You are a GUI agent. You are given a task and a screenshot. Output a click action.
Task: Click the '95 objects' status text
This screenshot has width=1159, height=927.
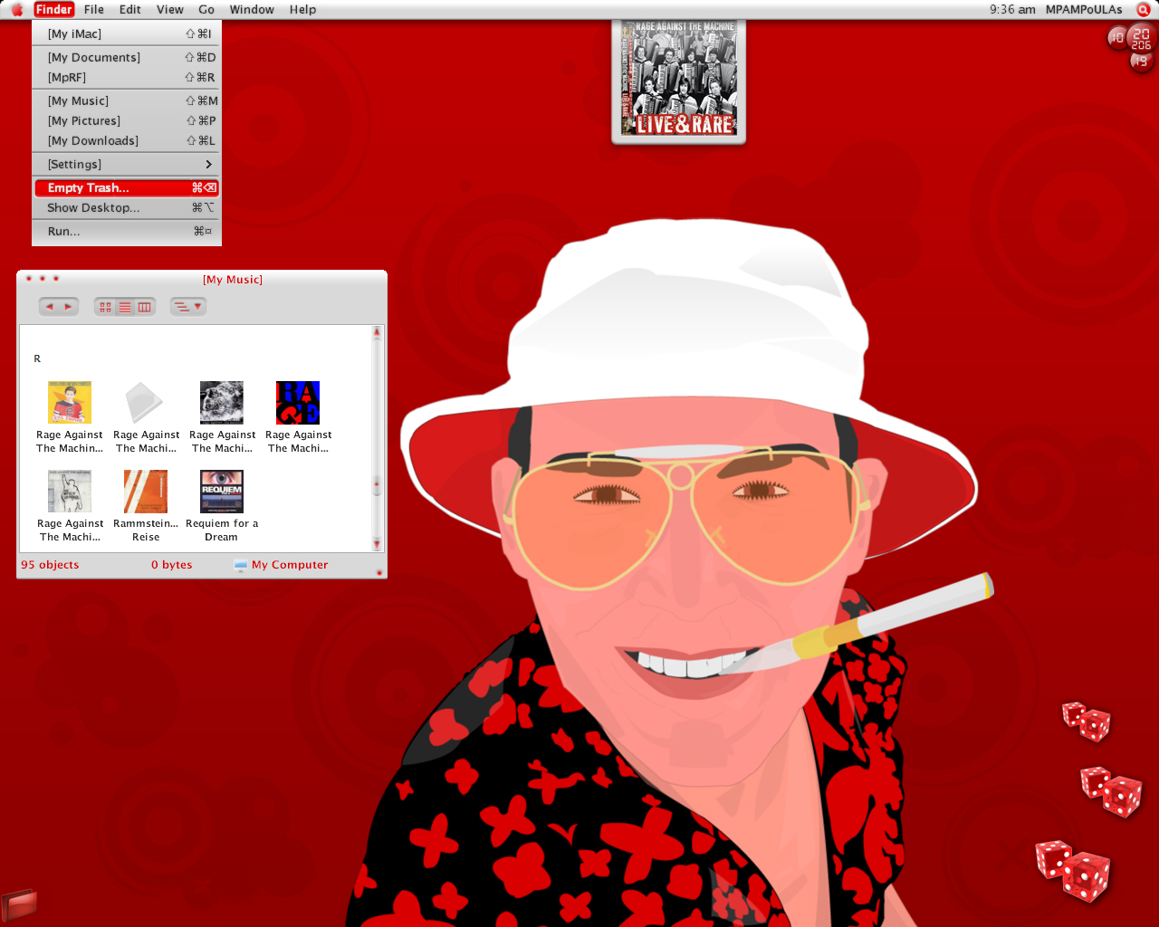pyautogui.click(x=50, y=565)
